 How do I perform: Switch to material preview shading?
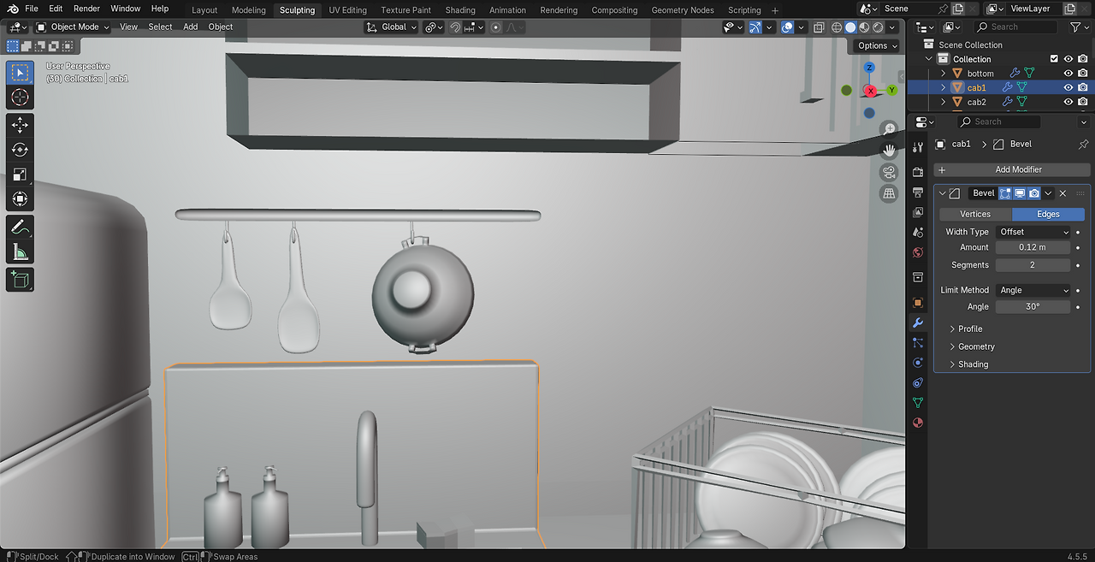point(864,27)
